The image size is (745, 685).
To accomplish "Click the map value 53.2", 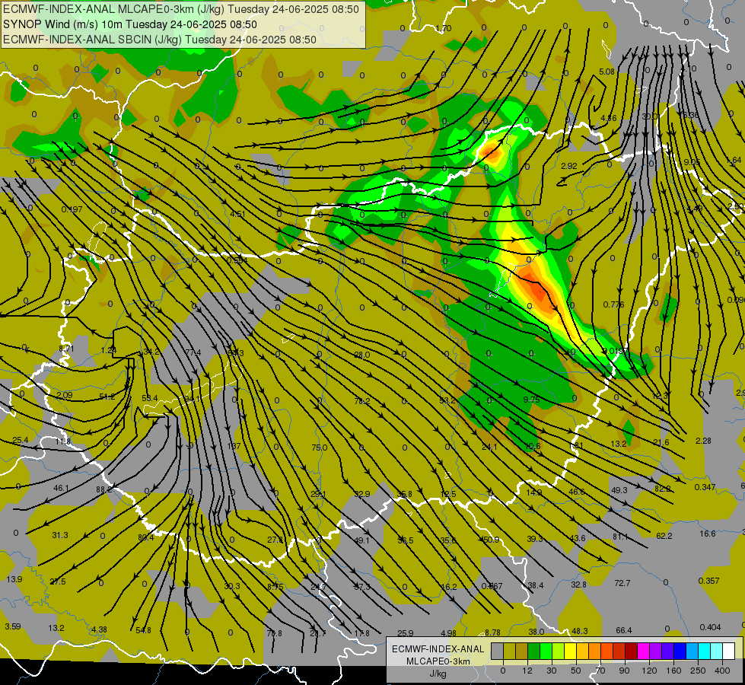I will point(447,400).
